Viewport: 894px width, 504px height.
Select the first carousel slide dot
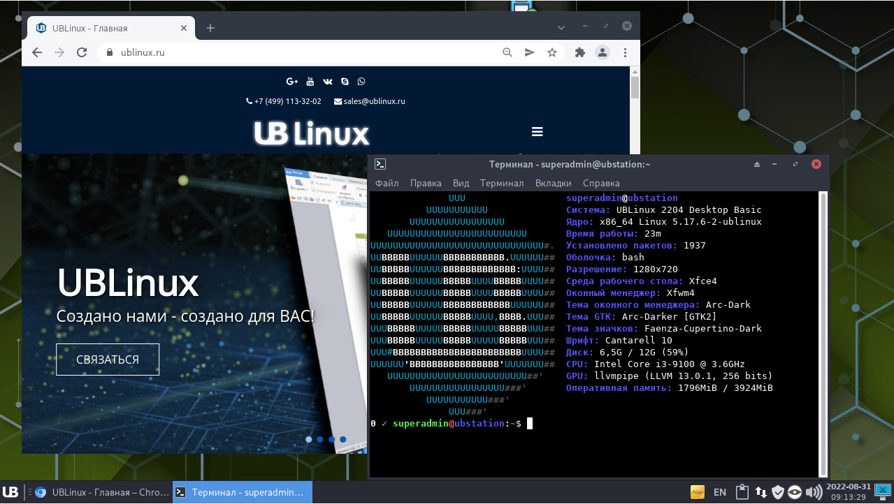click(x=309, y=440)
